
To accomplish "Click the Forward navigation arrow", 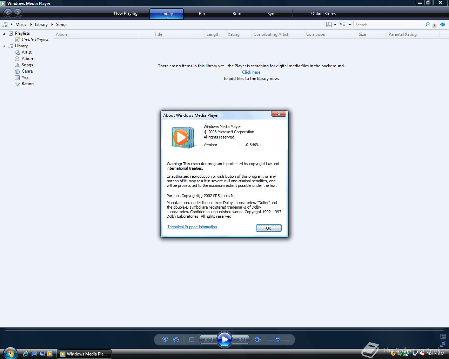I will point(18,13).
